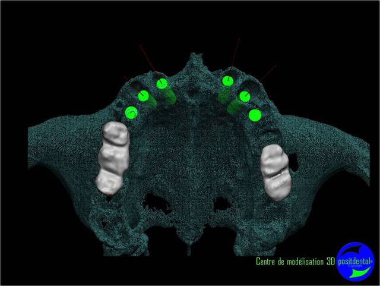
Task: Click red axis line above left front implant
Action: coord(147,59)
